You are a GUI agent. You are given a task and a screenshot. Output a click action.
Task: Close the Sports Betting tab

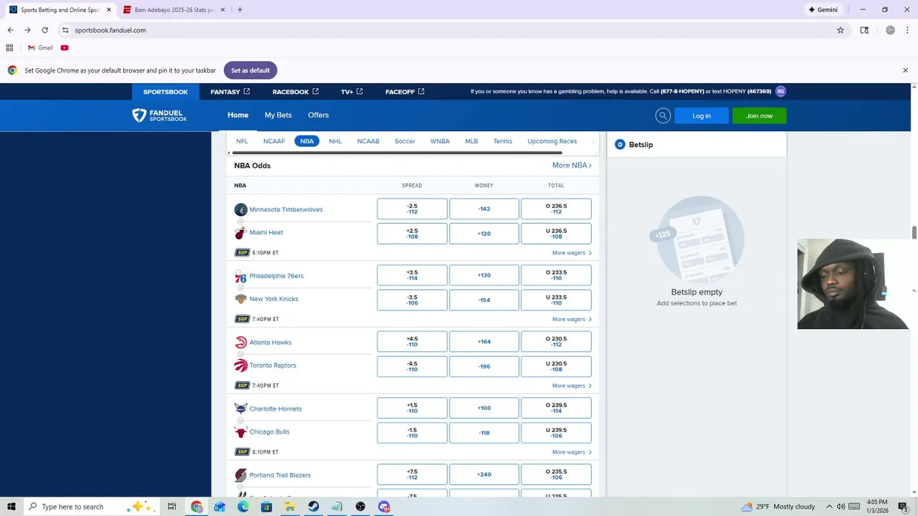[109, 10]
